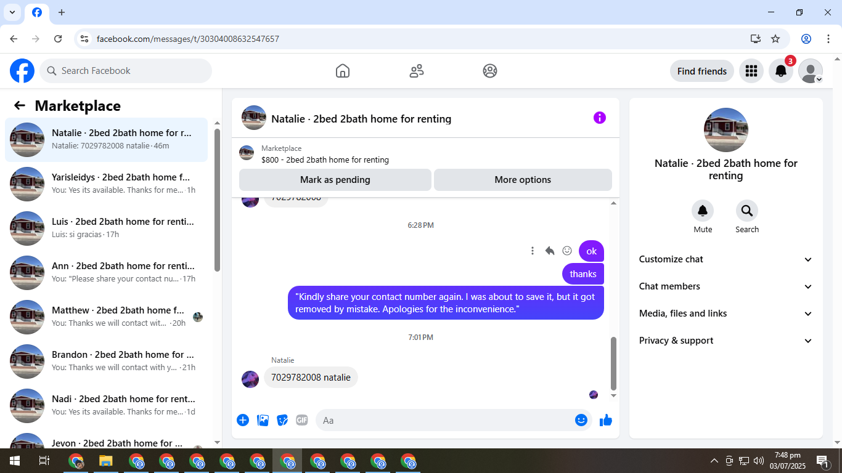Select the '7029782008 natalie' message
This screenshot has width=842, height=473.
pyautogui.click(x=311, y=378)
